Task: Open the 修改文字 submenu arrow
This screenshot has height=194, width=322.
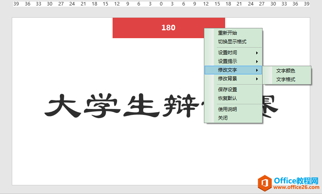Action: pos(257,70)
